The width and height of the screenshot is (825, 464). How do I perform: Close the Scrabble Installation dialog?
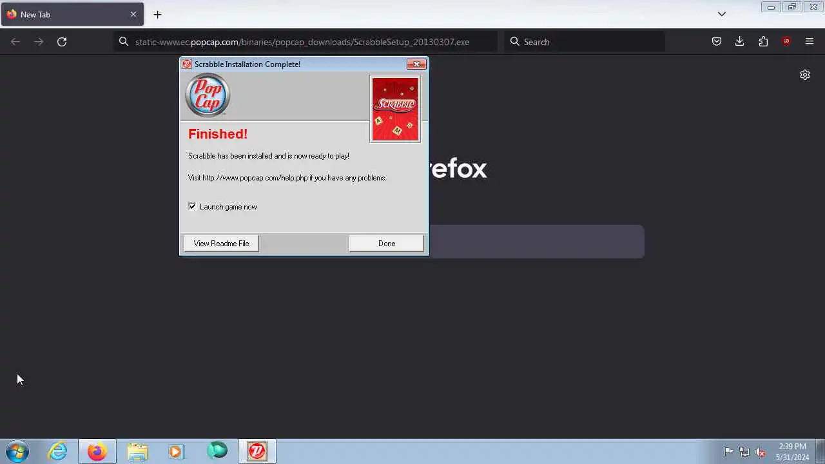click(416, 64)
